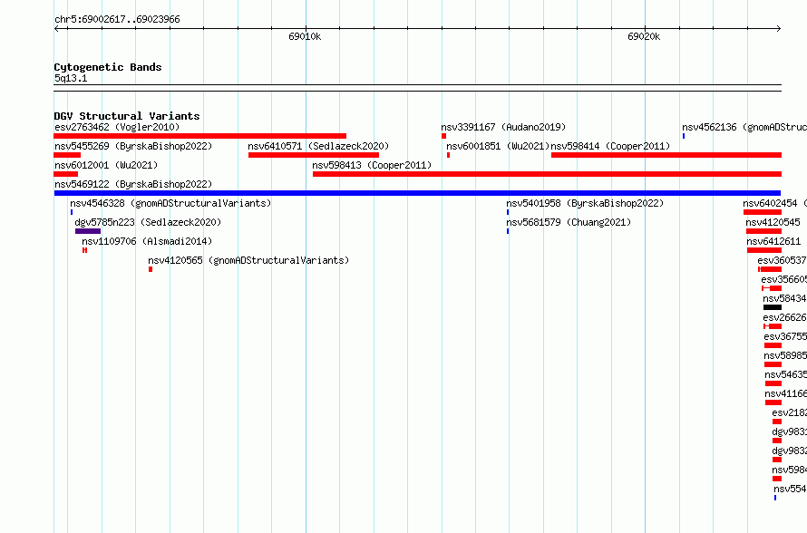
Task: Open variant nsv5681579 (Chuang2021)
Action: pyautogui.click(x=569, y=222)
